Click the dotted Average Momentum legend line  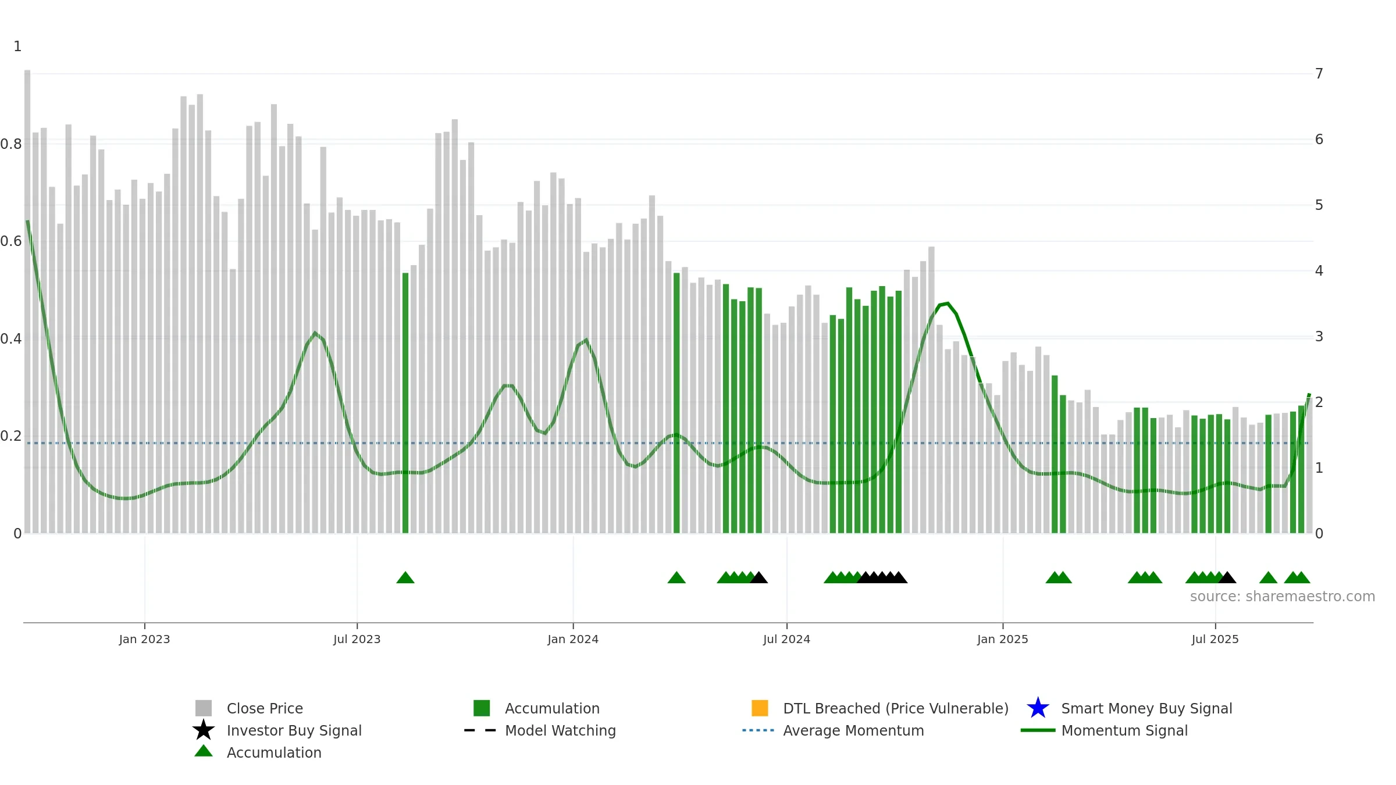(x=758, y=730)
